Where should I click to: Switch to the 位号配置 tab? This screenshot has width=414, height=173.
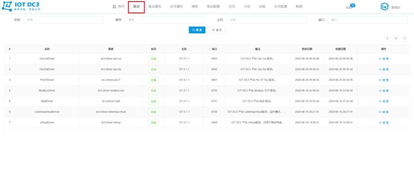pyautogui.click(x=281, y=7)
